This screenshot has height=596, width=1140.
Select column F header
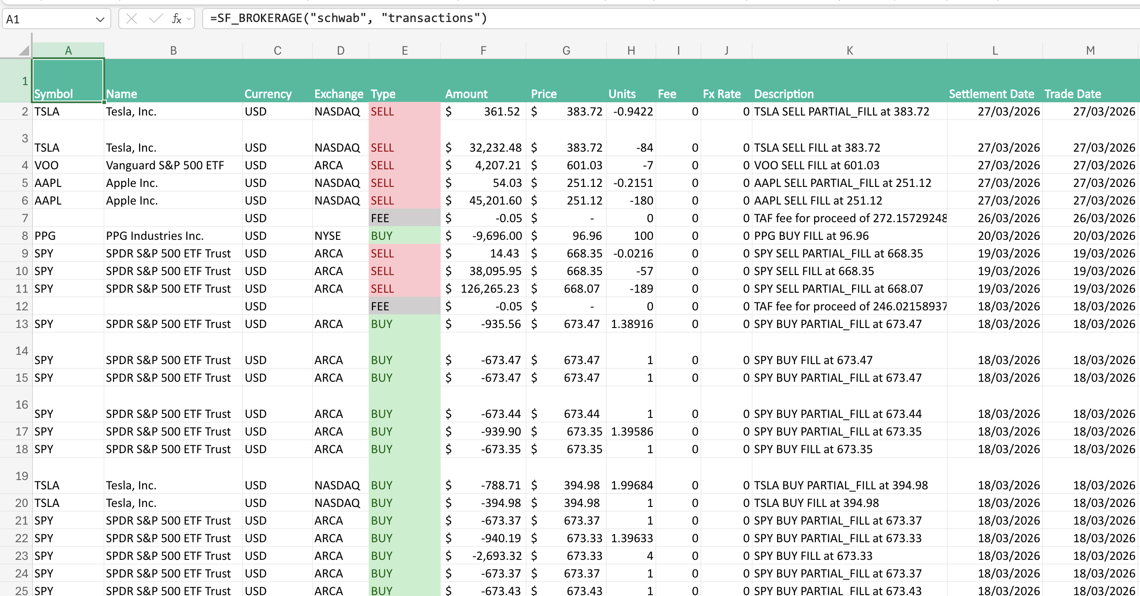click(x=483, y=50)
